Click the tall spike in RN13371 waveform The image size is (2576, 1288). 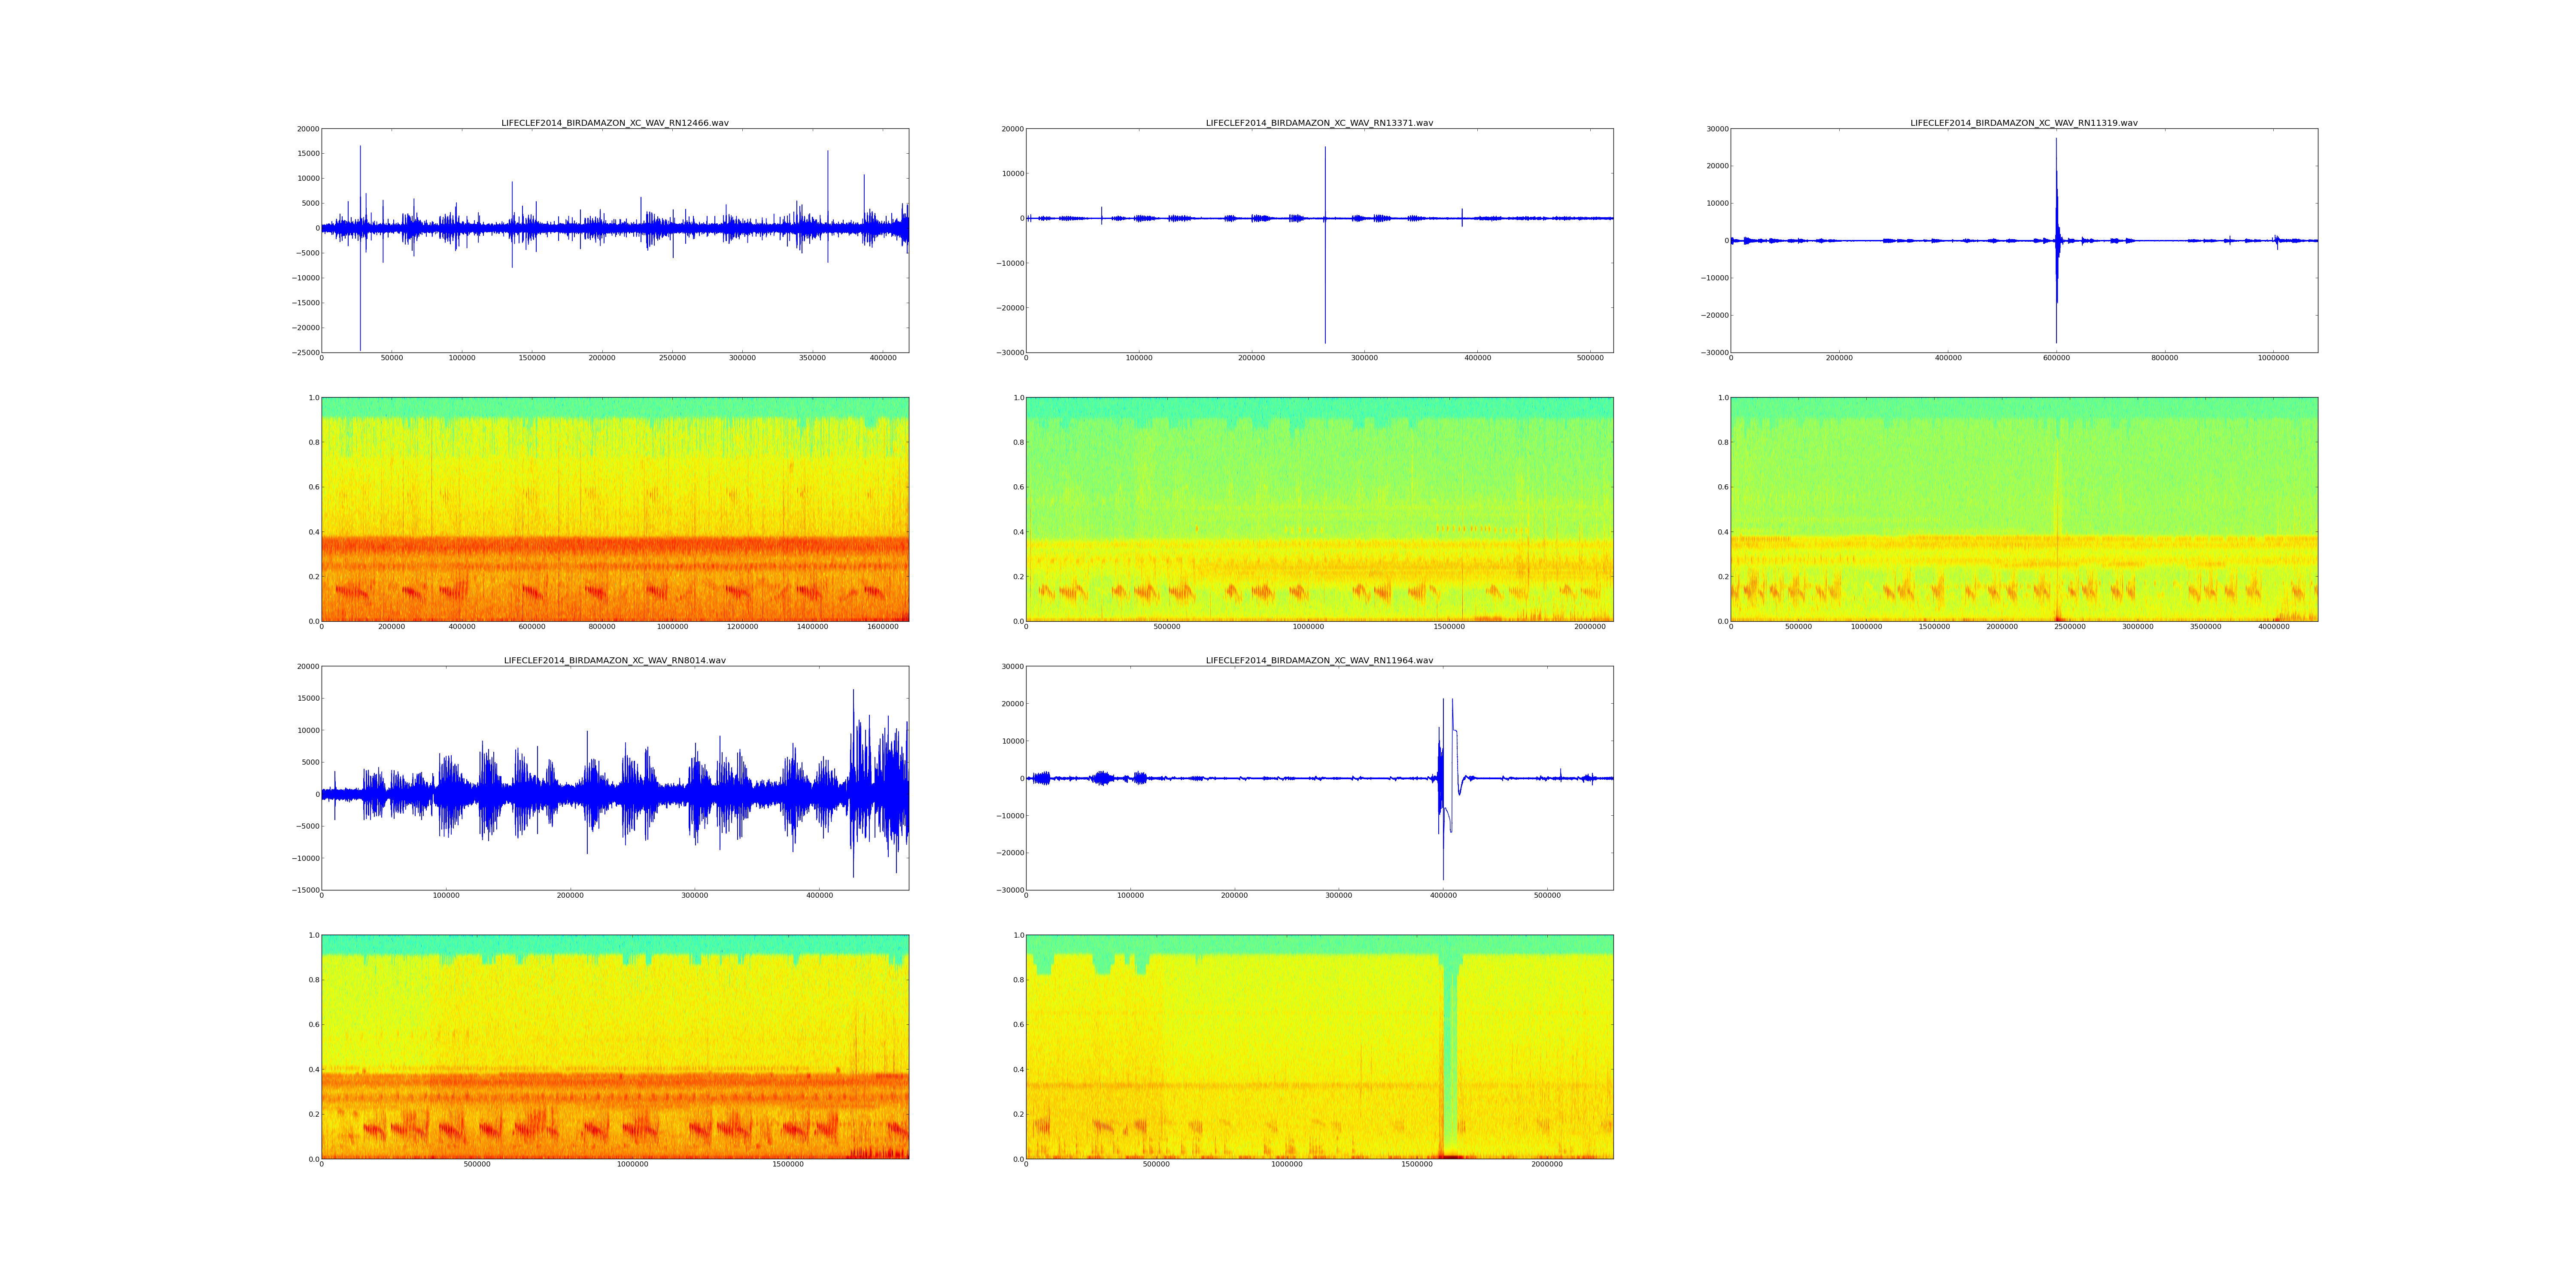(1325, 180)
